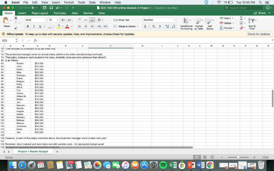Increase indent of cell
Viewport: 274px width, 171px height.
pos(105,26)
